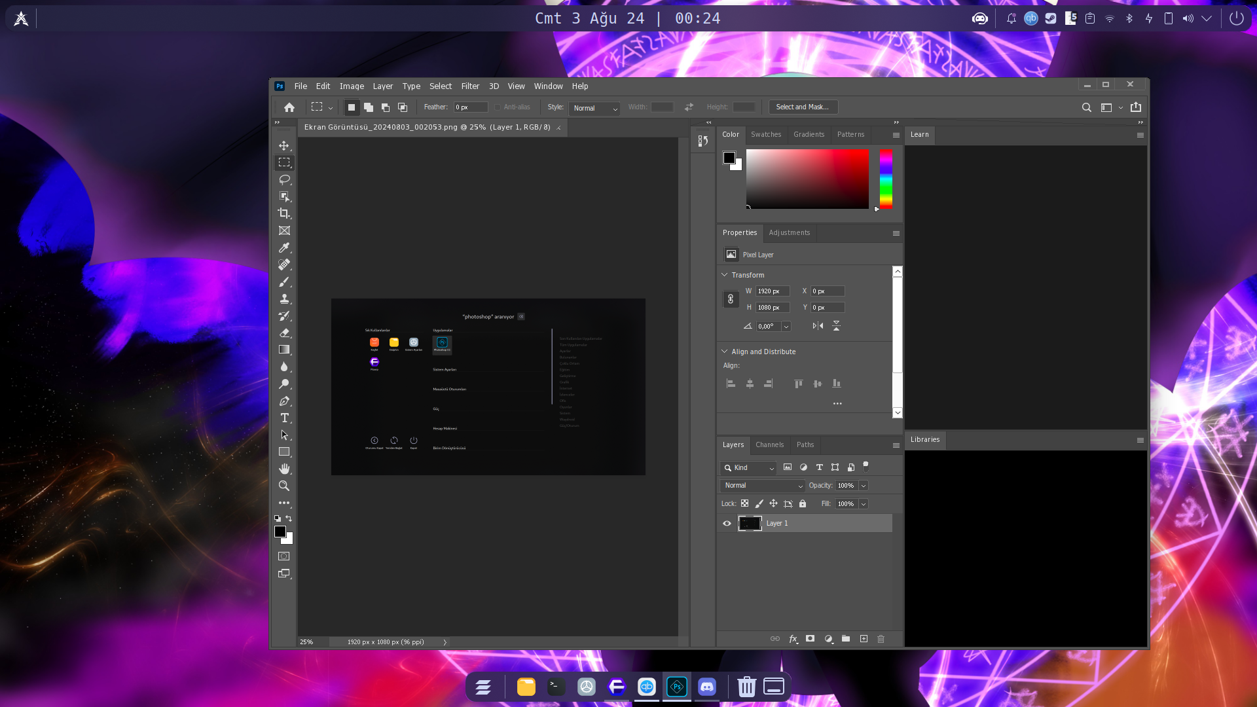
Task: Click the delete layer trash icon
Action: (881, 639)
